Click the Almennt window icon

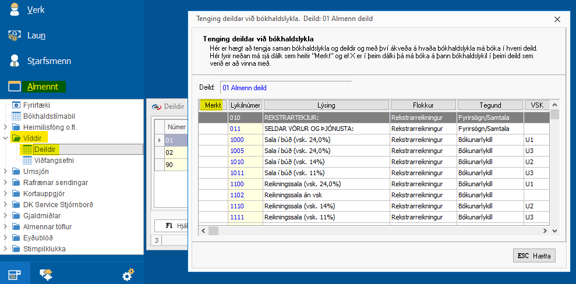point(15,87)
